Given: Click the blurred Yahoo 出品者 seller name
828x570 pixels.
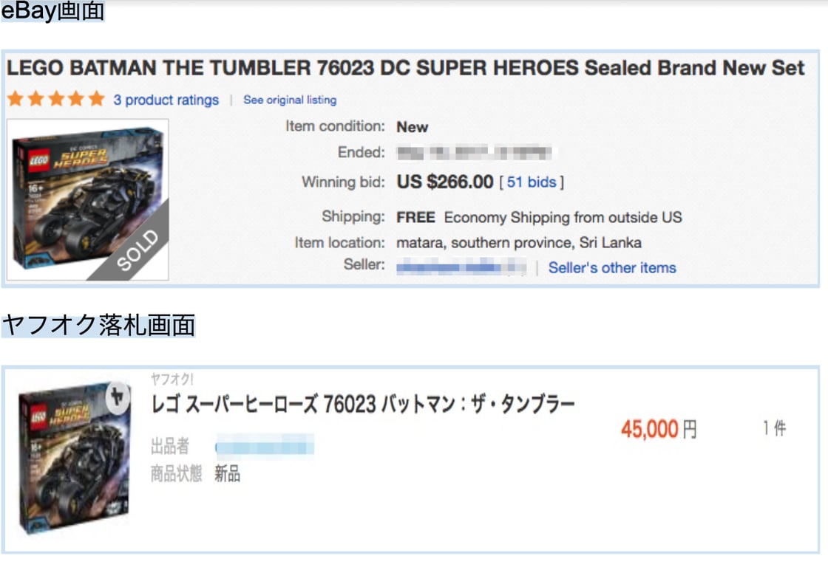Looking at the screenshot, I should [x=265, y=446].
